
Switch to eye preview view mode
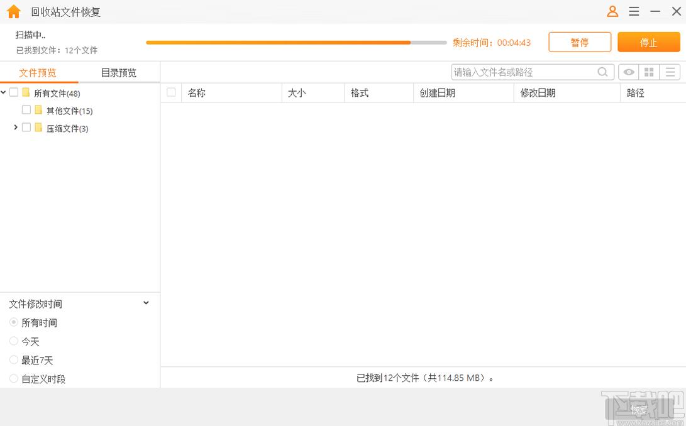point(629,72)
